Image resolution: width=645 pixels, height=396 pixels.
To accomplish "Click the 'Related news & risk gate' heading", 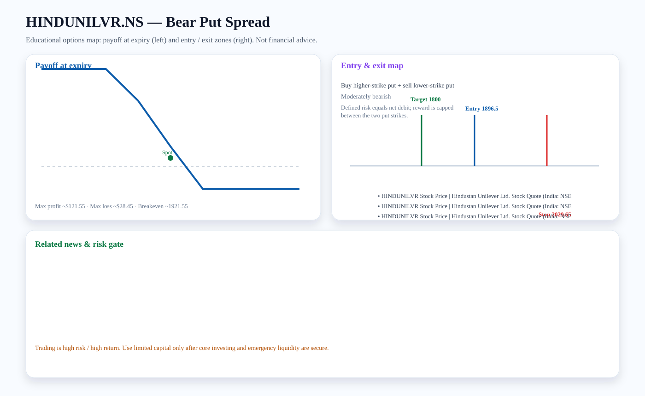I will pyautogui.click(x=79, y=244).
